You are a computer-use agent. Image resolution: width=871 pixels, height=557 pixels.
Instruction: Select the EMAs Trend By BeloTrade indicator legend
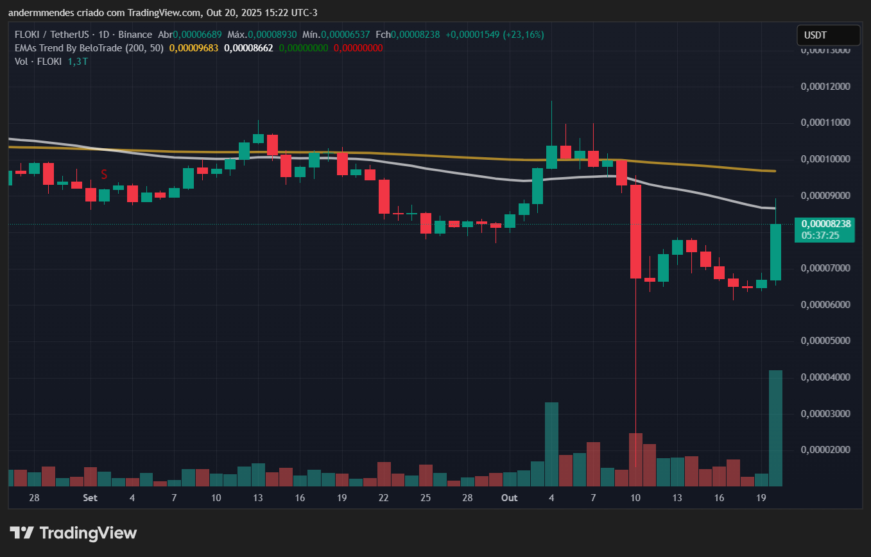(x=89, y=48)
